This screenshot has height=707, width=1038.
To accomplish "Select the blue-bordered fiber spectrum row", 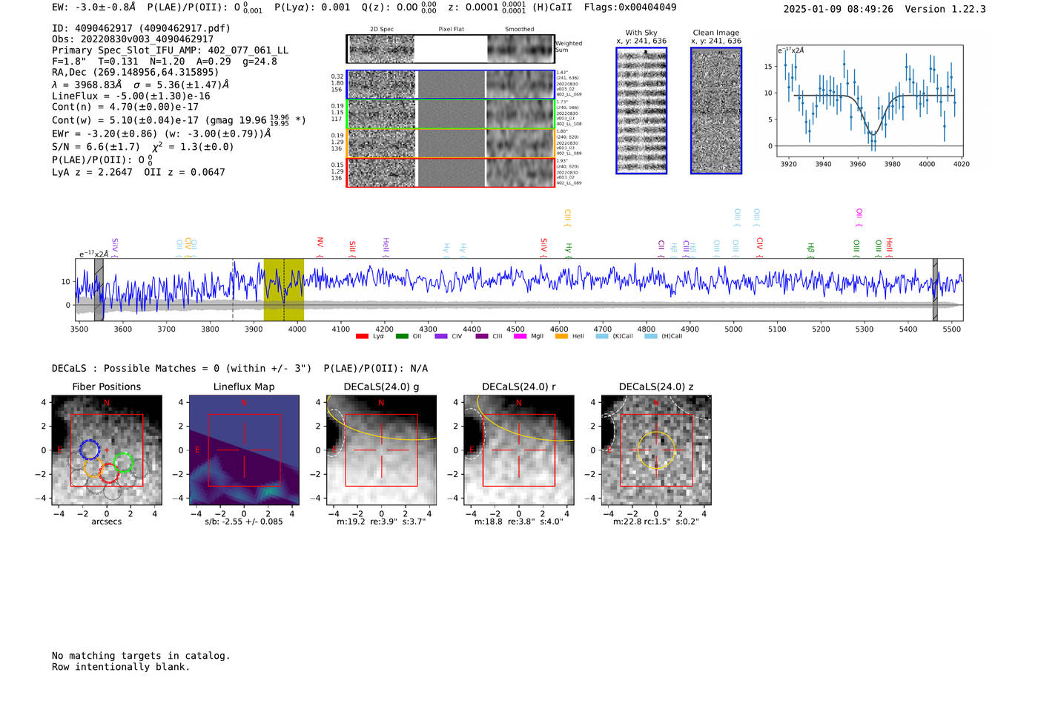I will click(x=451, y=85).
